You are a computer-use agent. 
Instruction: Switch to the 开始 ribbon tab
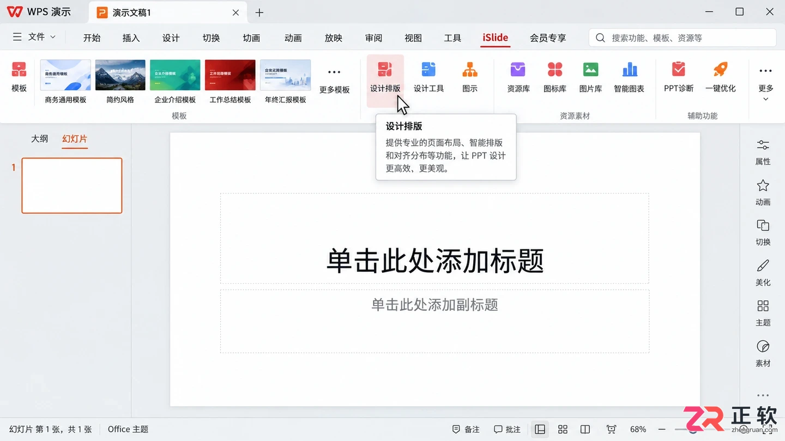(92, 38)
